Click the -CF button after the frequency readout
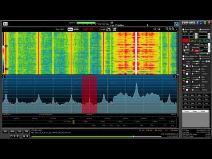The height and width of the screenshot is (159, 212). pyautogui.click(x=103, y=29)
